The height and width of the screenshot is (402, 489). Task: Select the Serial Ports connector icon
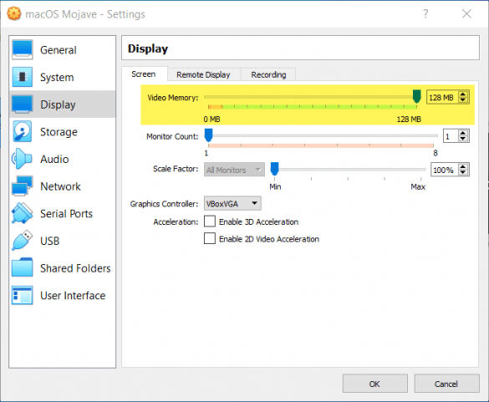[x=22, y=213]
